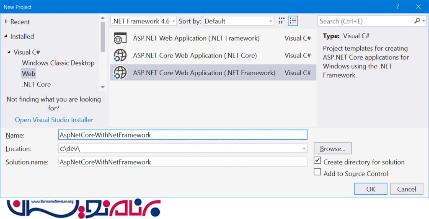The width and height of the screenshot is (429, 219).
Task: Switch to small icons view
Action: click(x=282, y=21)
